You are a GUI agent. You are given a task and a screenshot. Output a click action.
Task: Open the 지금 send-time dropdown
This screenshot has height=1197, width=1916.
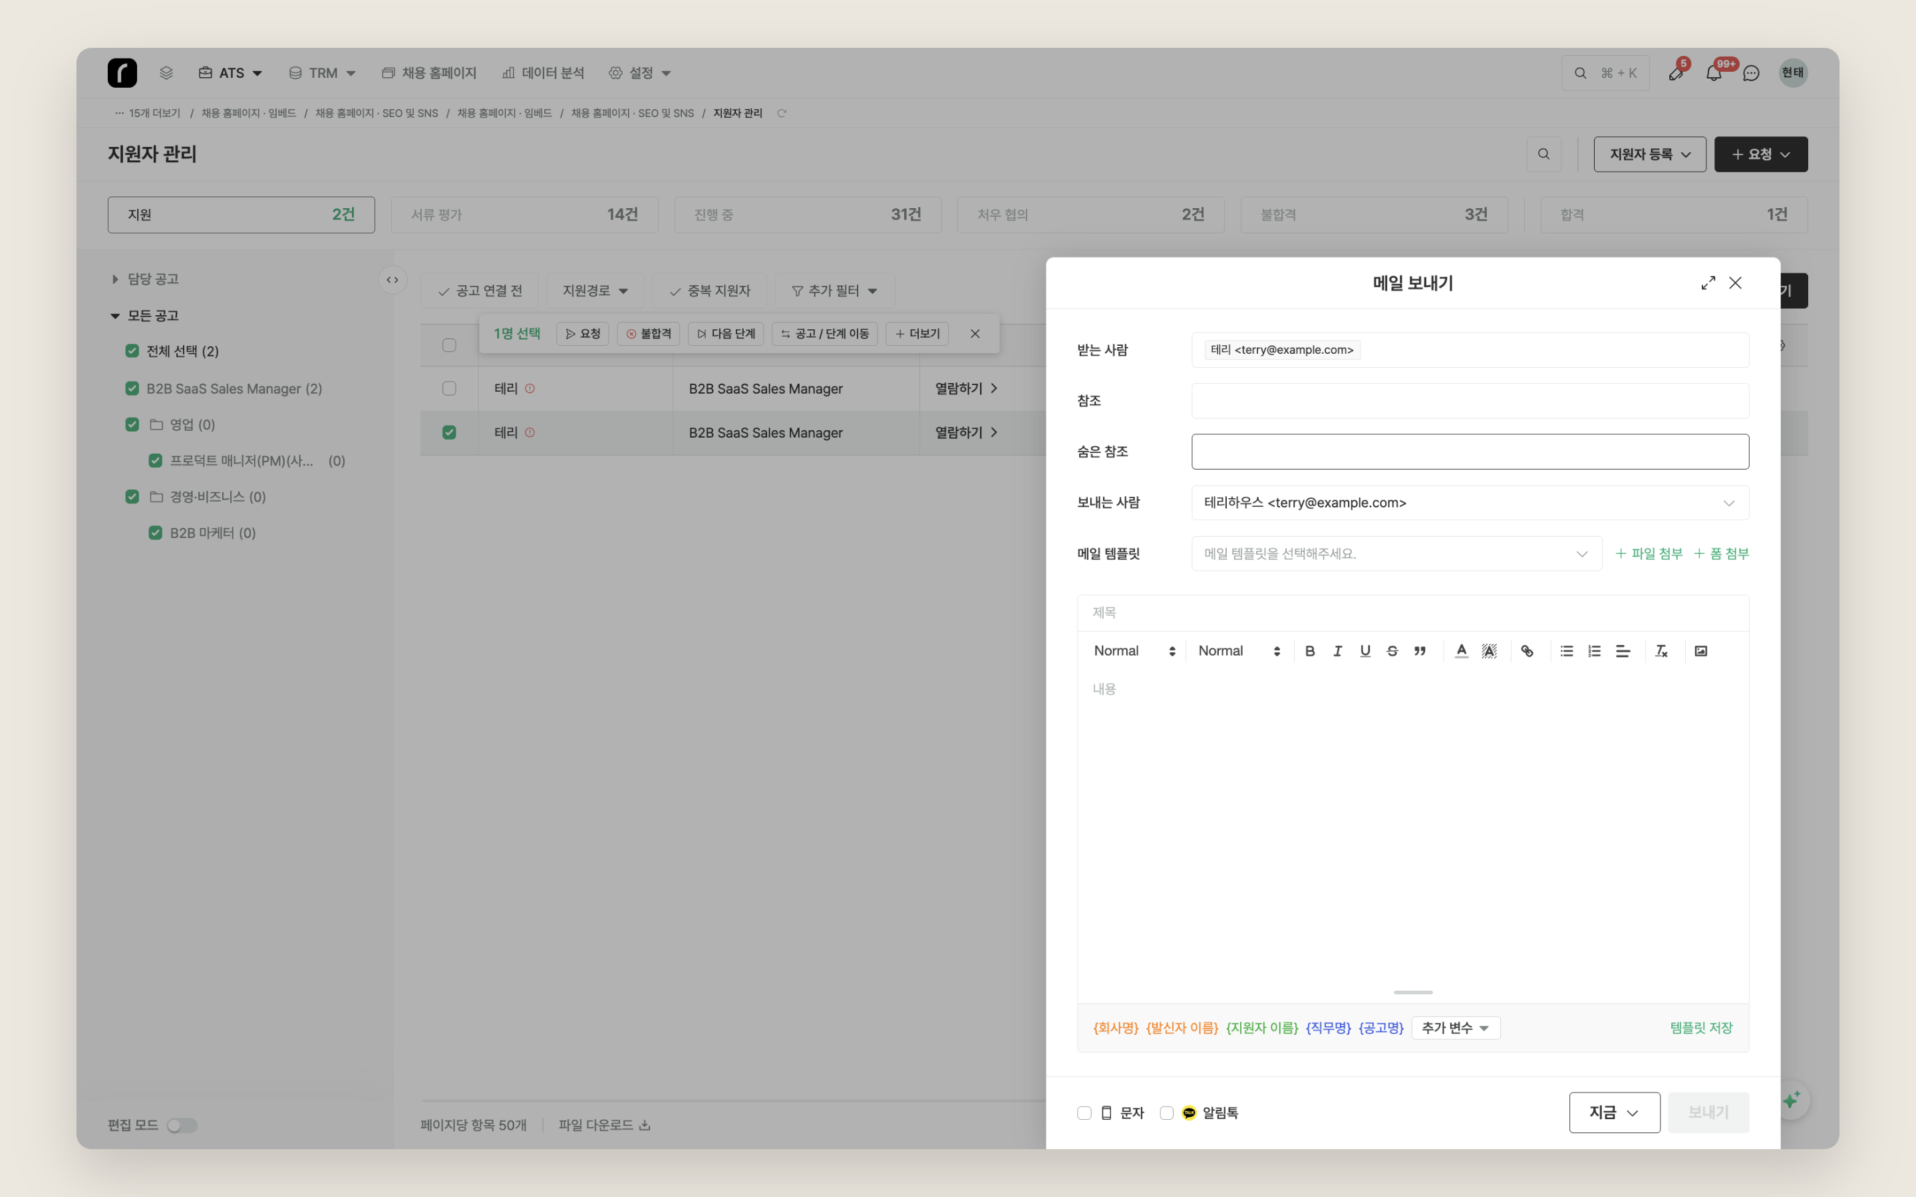tap(1615, 1113)
